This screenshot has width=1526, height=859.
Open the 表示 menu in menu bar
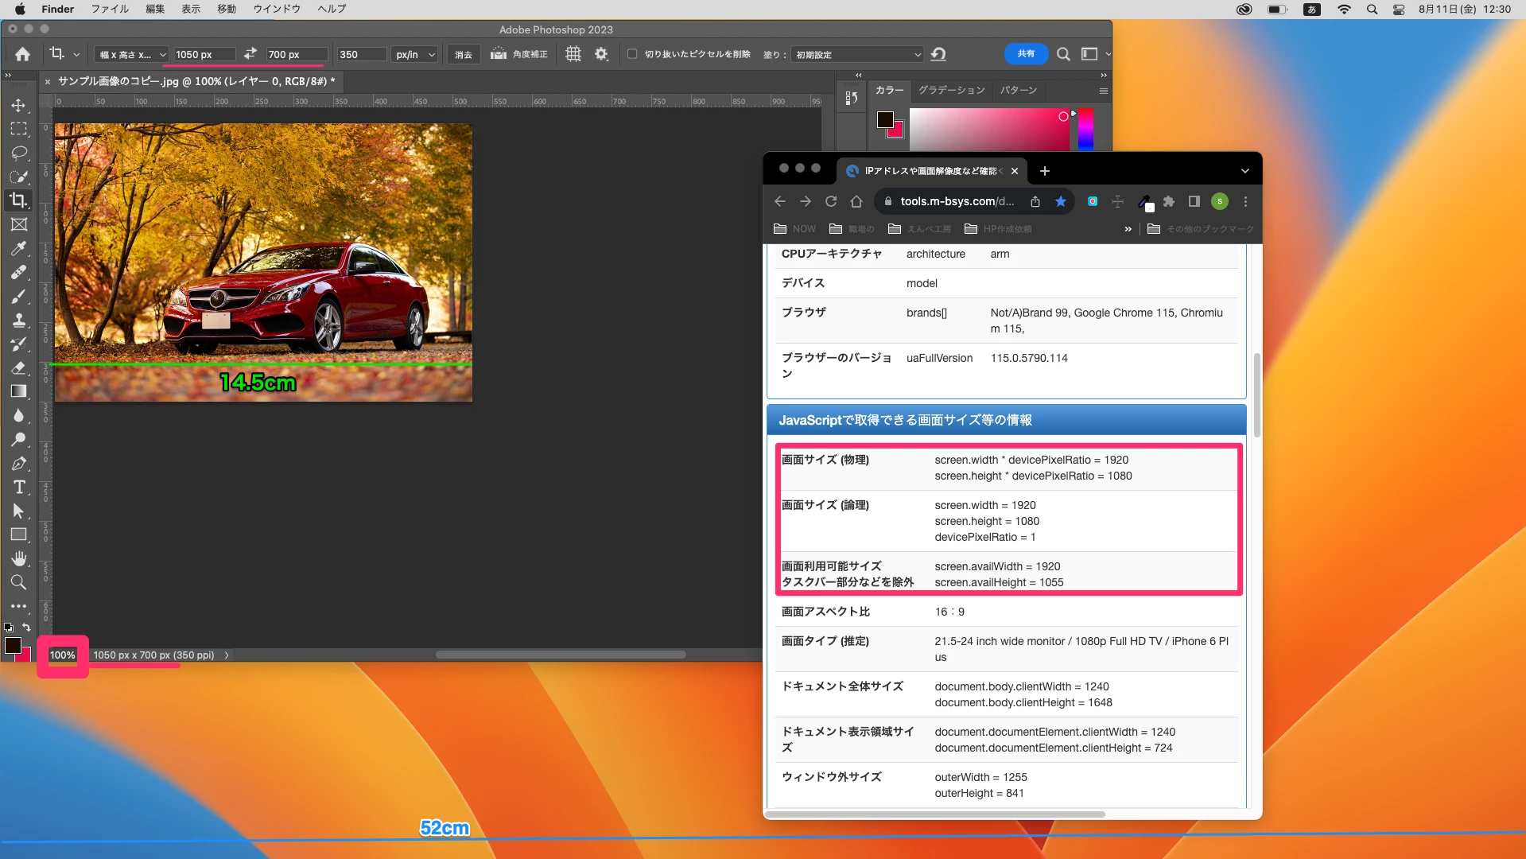coord(191,9)
